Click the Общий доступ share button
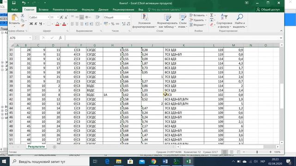The image size is (296, 166). pyautogui.click(x=268, y=10)
